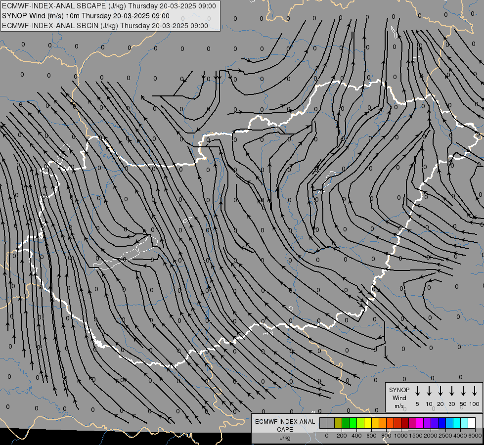Click the SBCIN title line
This screenshot has height=445, width=484.
pyautogui.click(x=105, y=26)
